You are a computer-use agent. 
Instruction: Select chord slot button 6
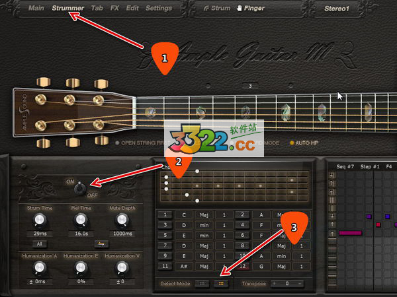(x=242, y=236)
